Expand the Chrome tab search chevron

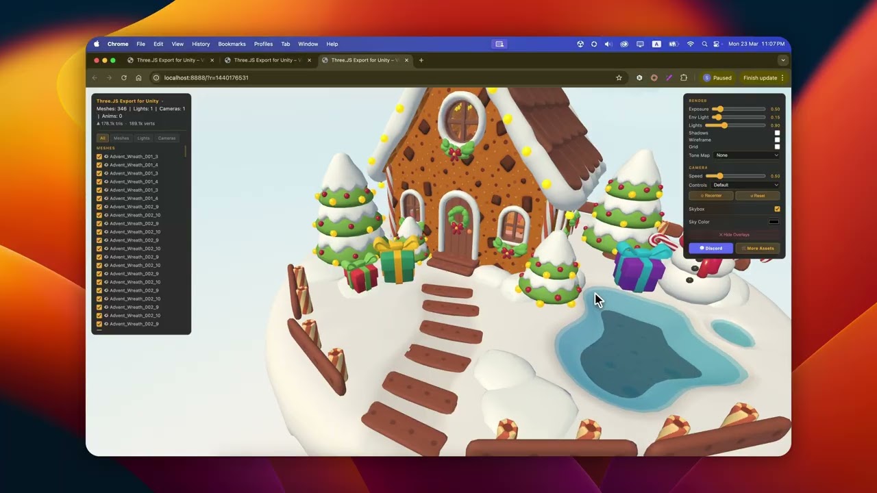(783, 60)
